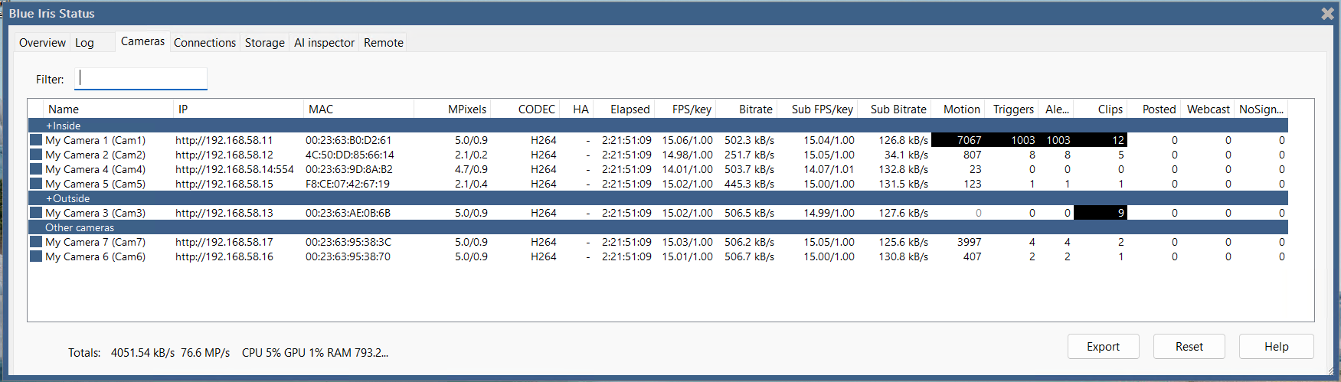This screenshot has width=1341, height=382.
Task: Sort by the Webcast column header
Action: coord(1207,109)
